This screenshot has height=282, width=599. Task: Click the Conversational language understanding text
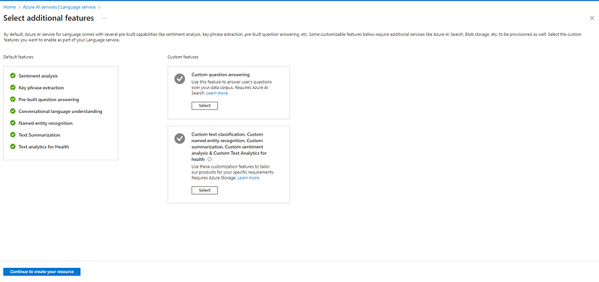point(61,111)
